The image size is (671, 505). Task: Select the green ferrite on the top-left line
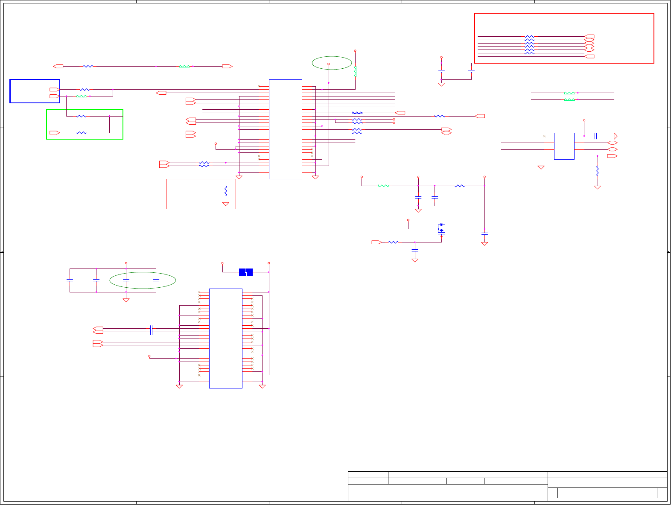click(184, 66)
